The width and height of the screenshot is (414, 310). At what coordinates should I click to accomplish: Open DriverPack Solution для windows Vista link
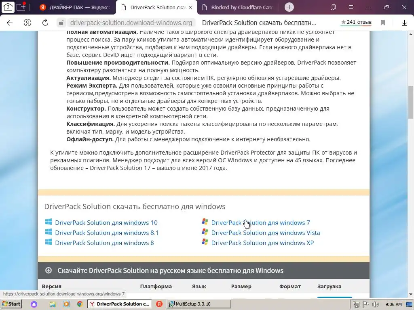pyautogui.click(x=266, y=233)
